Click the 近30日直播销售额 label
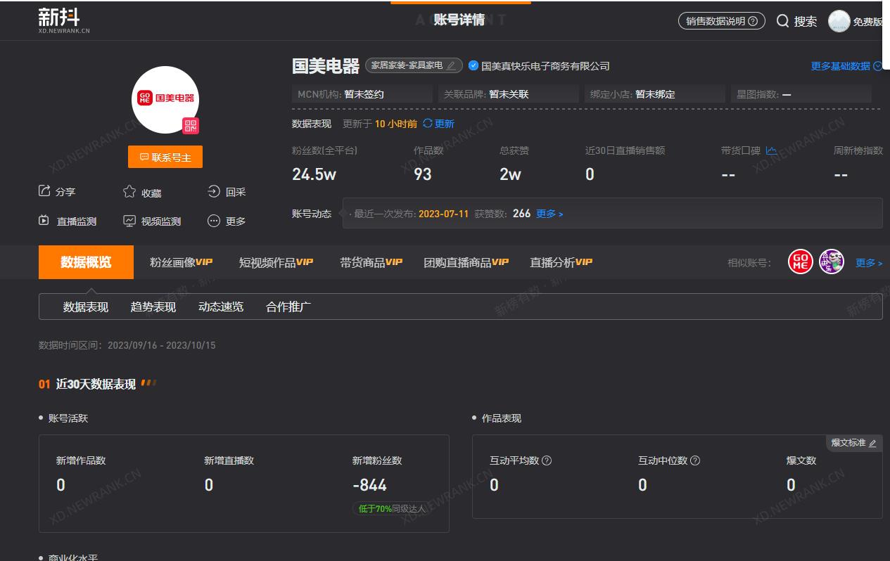The height and width of the screenshot is (561, 890). click(x=625, y=150)
